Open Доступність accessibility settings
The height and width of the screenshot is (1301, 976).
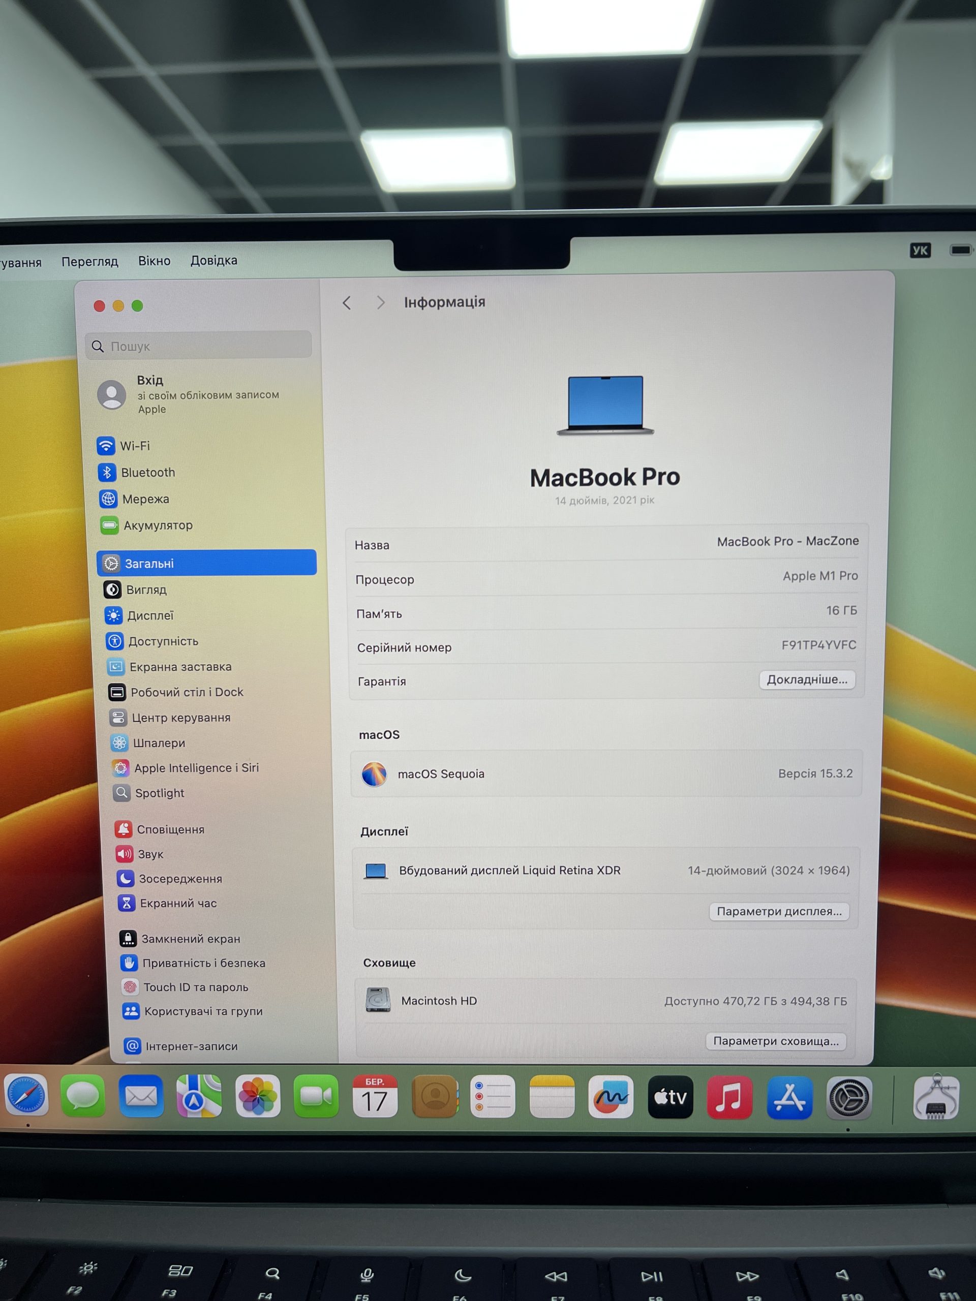click(152, 641)
